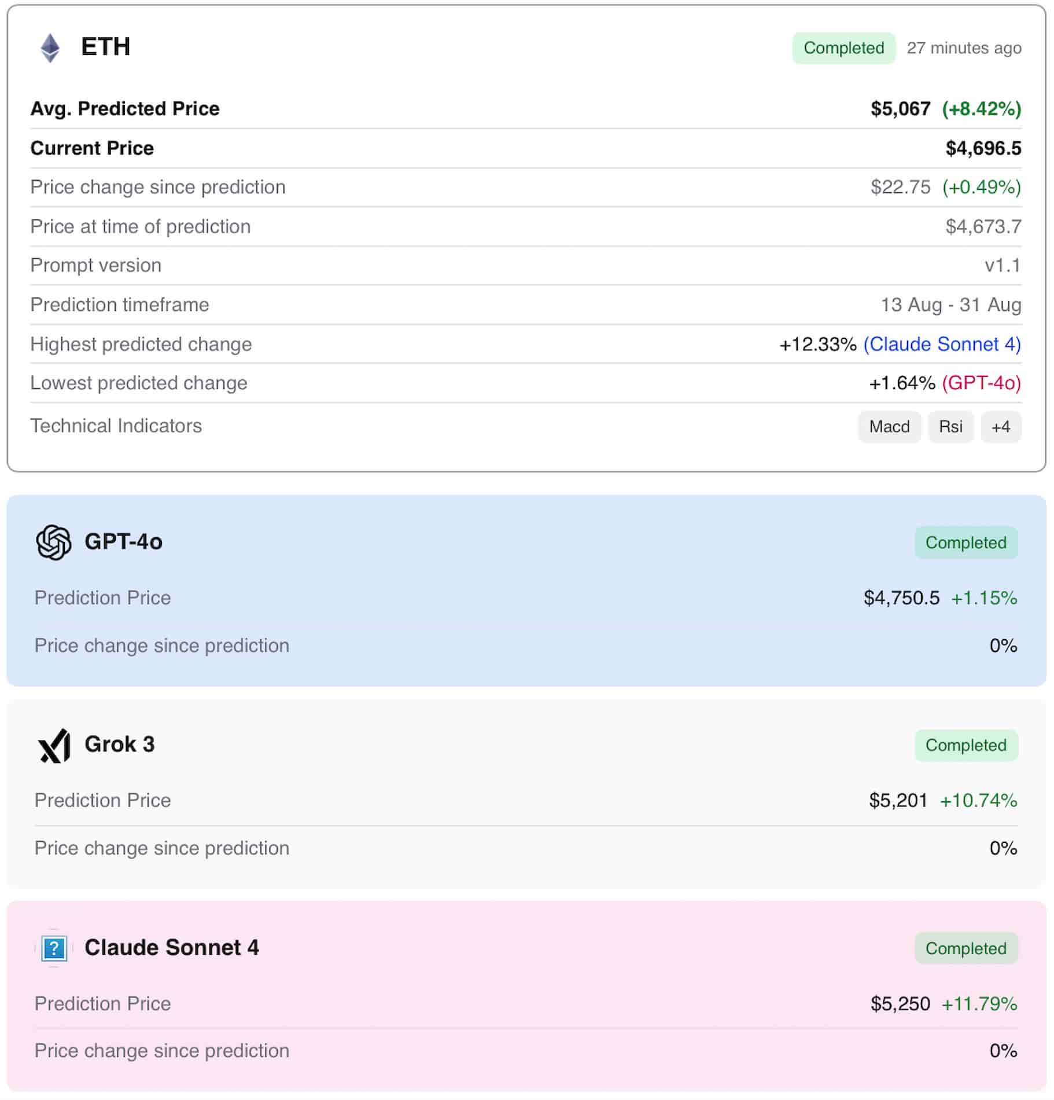Expand the +4 technical indicators pill
This screenshot has width=1054, height=1100.
pos(1001,427)
